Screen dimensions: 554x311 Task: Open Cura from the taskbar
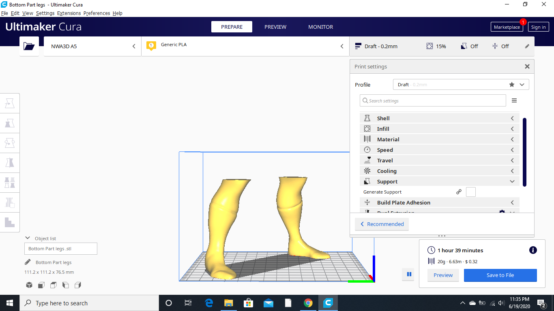point(328,302)
